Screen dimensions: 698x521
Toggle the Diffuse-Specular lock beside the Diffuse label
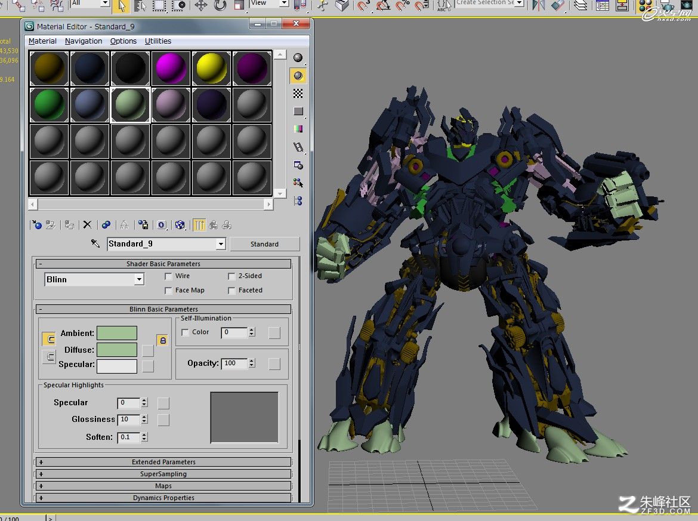tap(49, 357)
